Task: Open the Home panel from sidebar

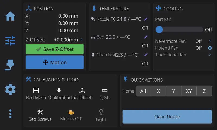Action: click(10, 16)
